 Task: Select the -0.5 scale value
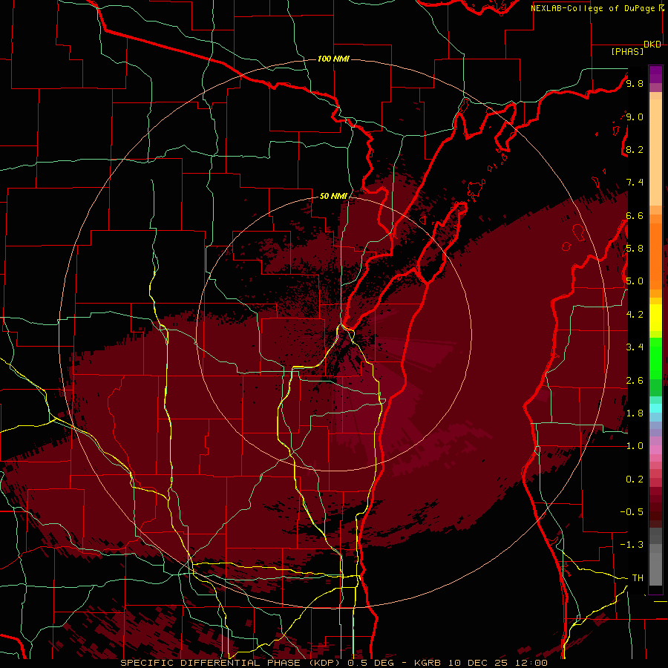click(x=632, y=511)
